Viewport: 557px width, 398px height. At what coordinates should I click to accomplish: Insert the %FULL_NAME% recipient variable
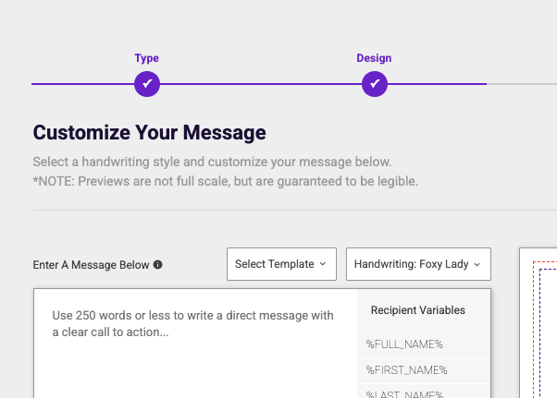click(x=404, y=344)
